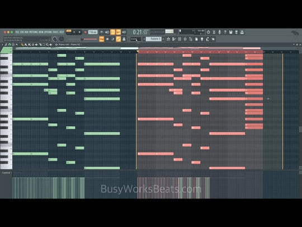
Task: Click the question mark help icon
Action: [x=225, y=33]
